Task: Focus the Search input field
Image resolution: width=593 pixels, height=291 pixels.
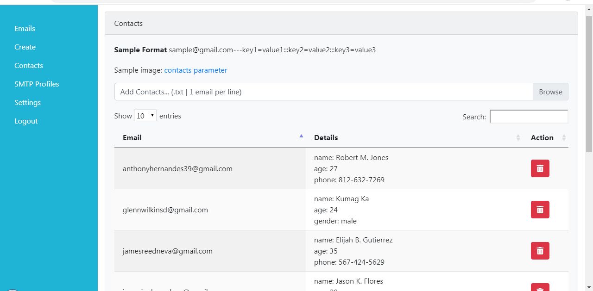Action: [529, 117]
